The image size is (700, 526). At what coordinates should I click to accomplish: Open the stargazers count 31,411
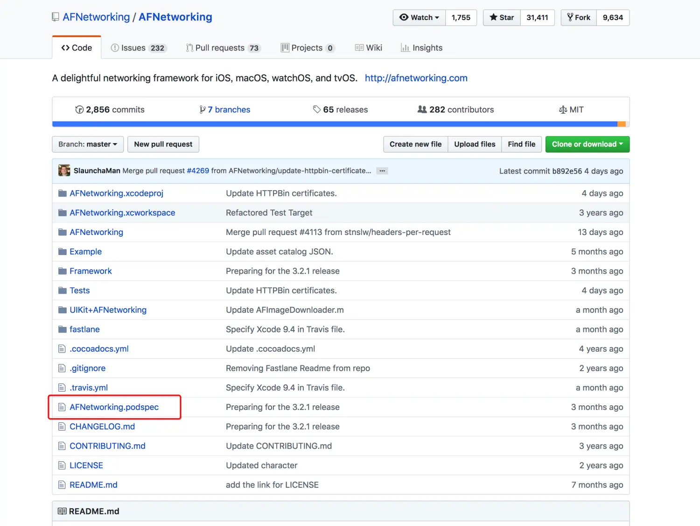[x=537, y=18]
